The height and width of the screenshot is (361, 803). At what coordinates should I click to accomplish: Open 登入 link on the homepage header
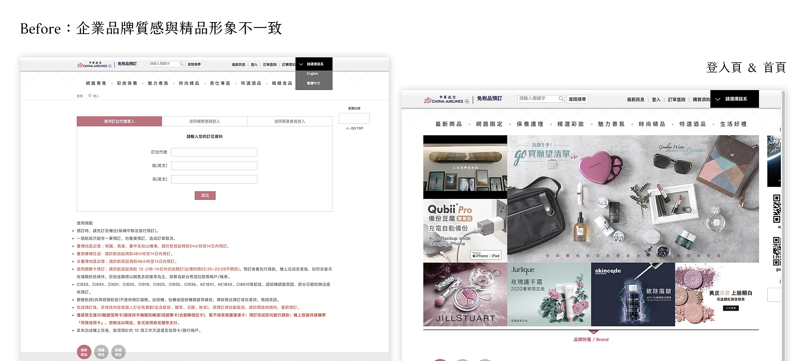(x=656, y=99)
